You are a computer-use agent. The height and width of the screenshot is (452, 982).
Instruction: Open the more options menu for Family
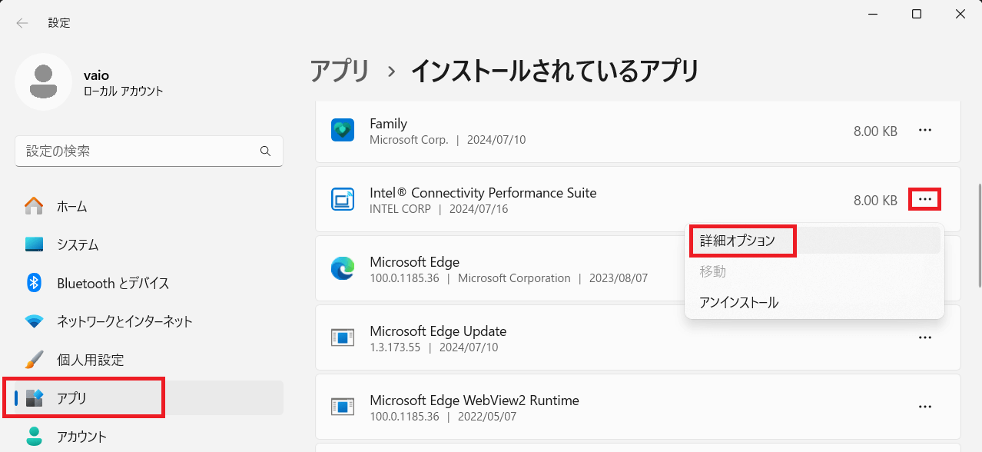click(925, 131)
